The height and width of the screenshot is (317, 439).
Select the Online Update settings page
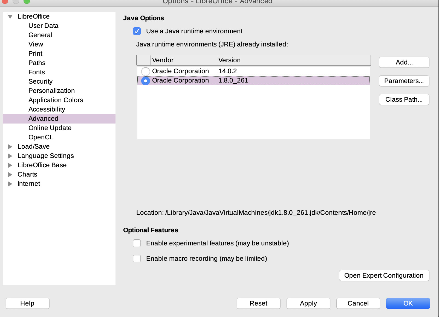click(50, 128)
